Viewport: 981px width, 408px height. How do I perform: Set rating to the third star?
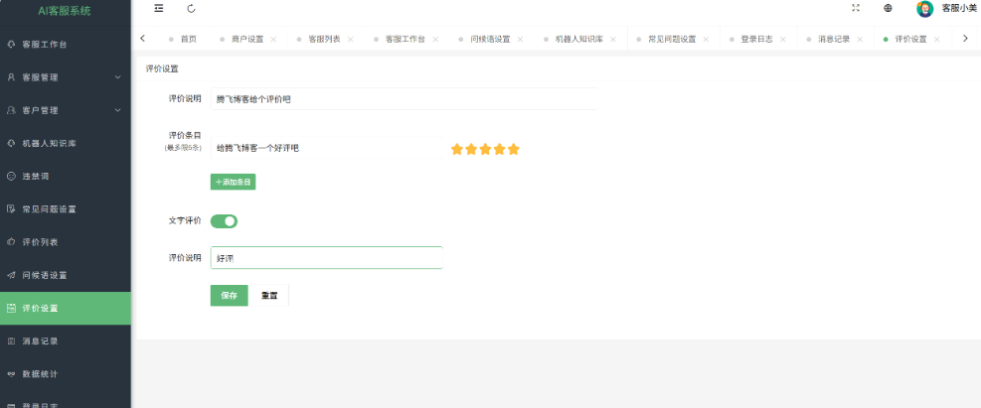[485, 149]
